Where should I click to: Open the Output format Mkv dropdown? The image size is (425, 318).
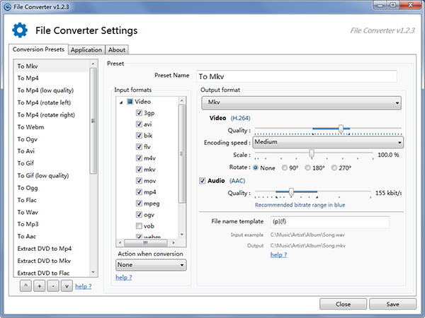pos(301,103)
